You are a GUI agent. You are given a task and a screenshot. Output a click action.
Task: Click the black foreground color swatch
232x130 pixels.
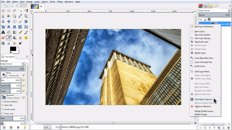(x=13, y=49)
